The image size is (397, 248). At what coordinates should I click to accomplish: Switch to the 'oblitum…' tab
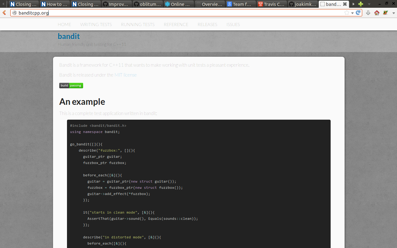pyautogui.click(x=148, y=4)
